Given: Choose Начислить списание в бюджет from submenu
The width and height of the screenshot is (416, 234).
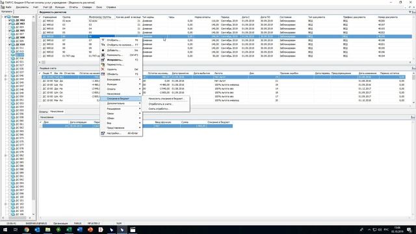Looking at the screenshot, I should pos(166,98).
